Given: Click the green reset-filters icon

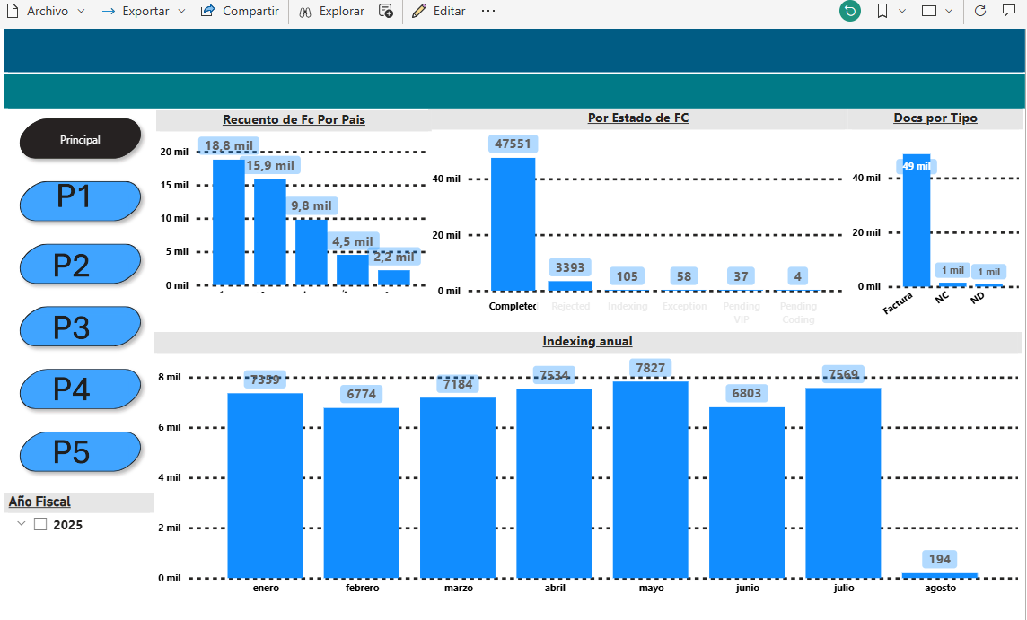Looking at the screenshot, I should (849, 12).
